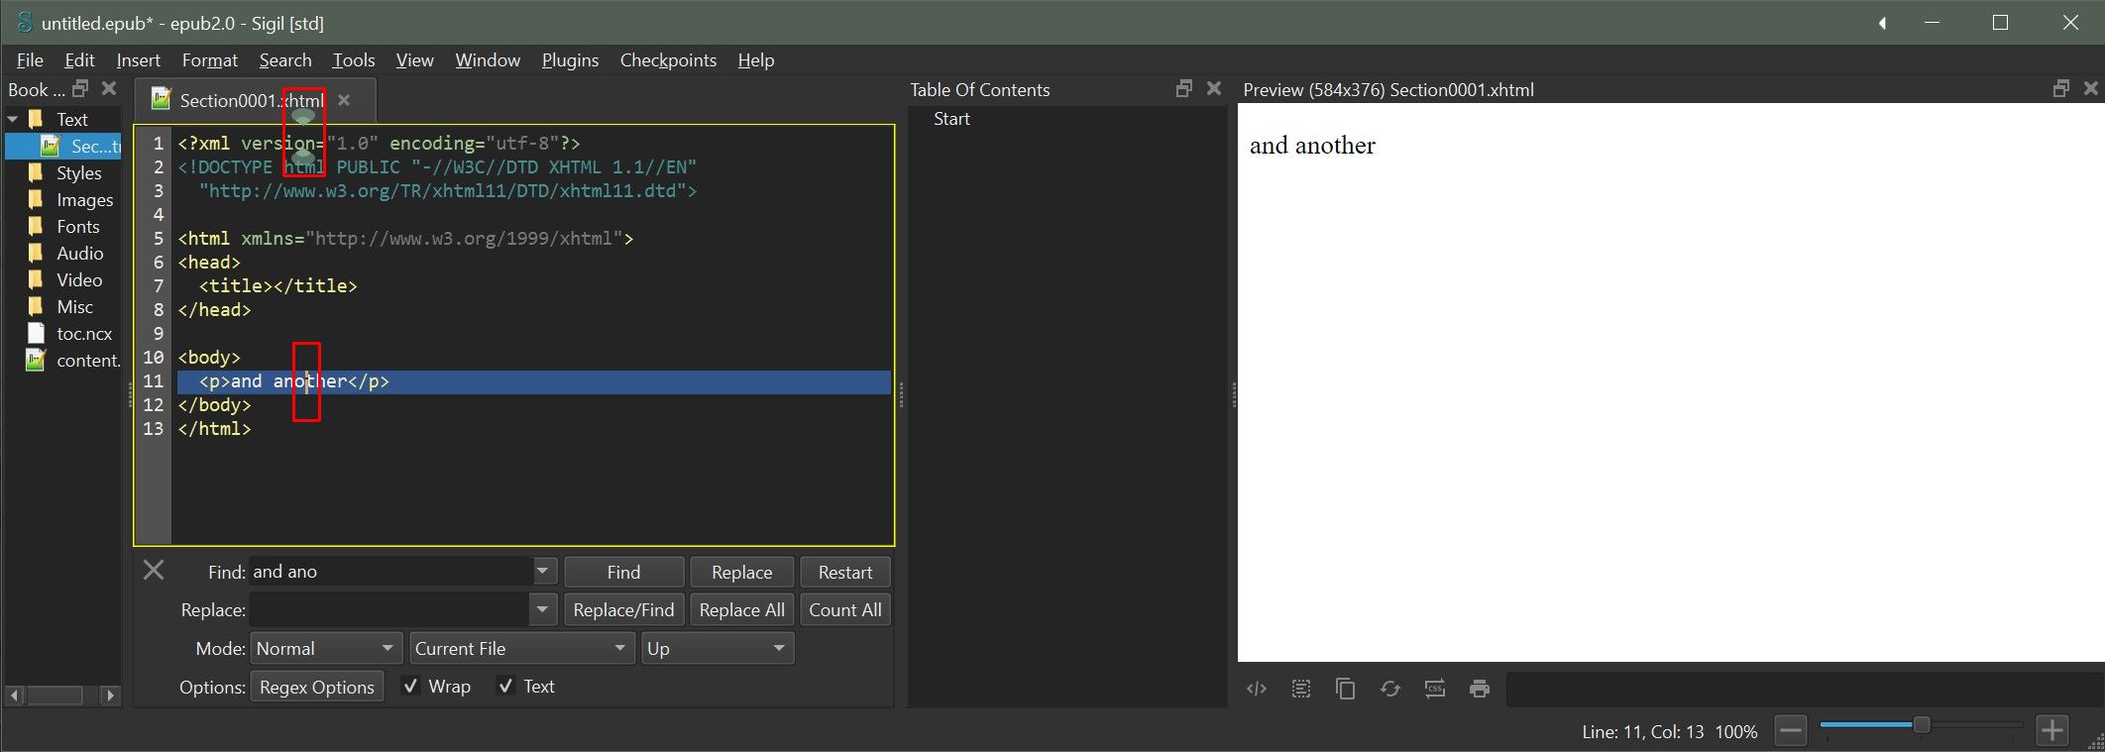
Task: Click the CSS cycle icon in Preview
Action: 1434,689
